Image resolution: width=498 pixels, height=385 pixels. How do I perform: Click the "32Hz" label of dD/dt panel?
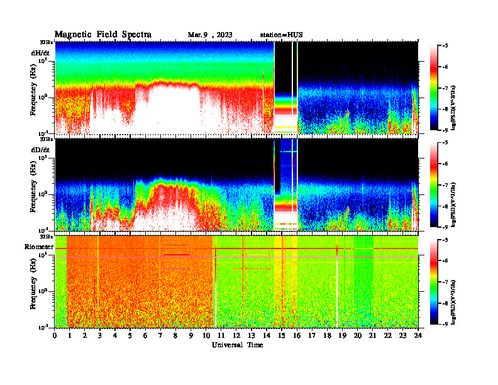(x=46, y=139)
